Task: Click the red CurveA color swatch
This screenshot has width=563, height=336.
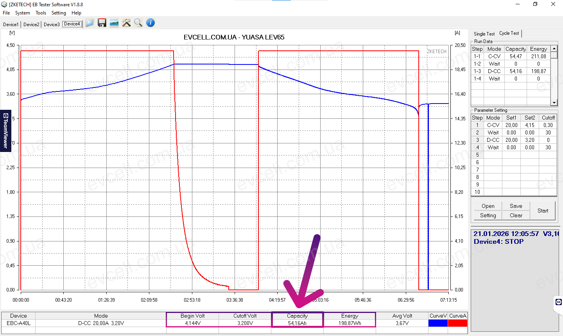Action: 457,323
